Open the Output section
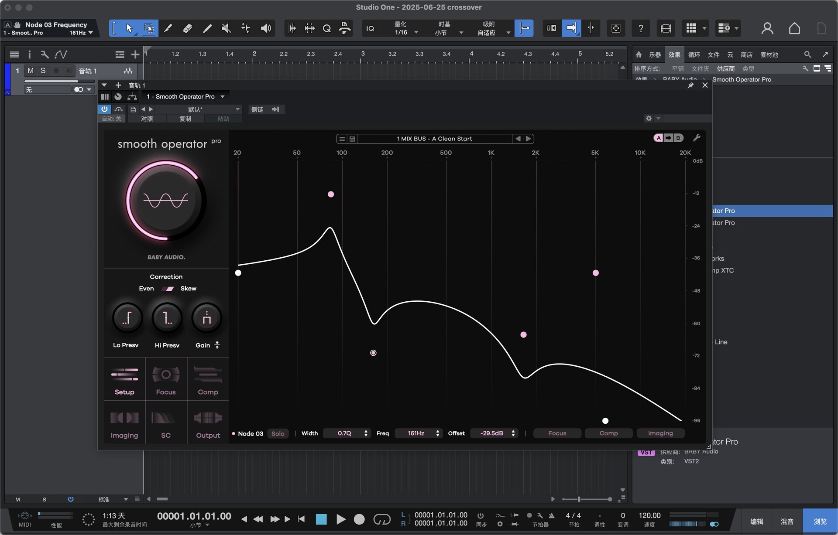838x535 pixels. tap(208, 423)
